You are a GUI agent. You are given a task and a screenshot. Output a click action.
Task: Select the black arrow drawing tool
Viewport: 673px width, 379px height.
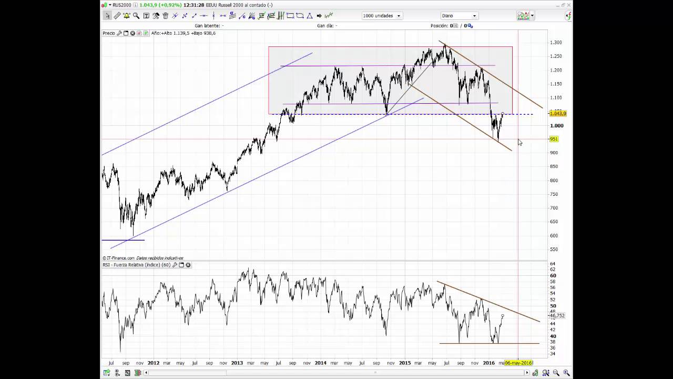[x=319, y=16]
